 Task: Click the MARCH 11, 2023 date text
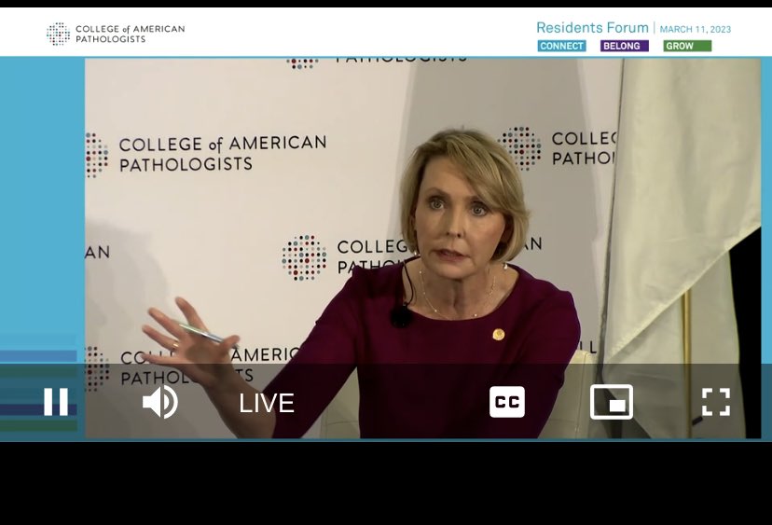696,30
